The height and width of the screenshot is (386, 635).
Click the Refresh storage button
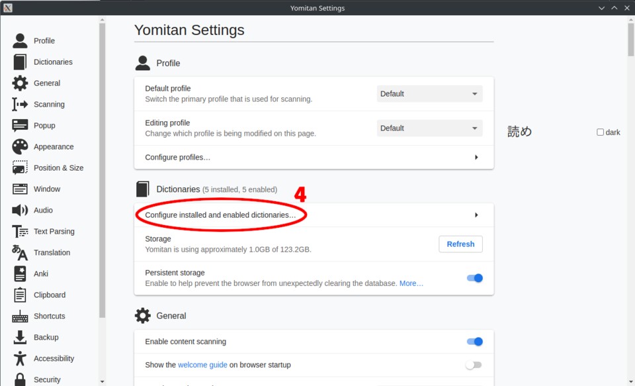coord(460,244)
